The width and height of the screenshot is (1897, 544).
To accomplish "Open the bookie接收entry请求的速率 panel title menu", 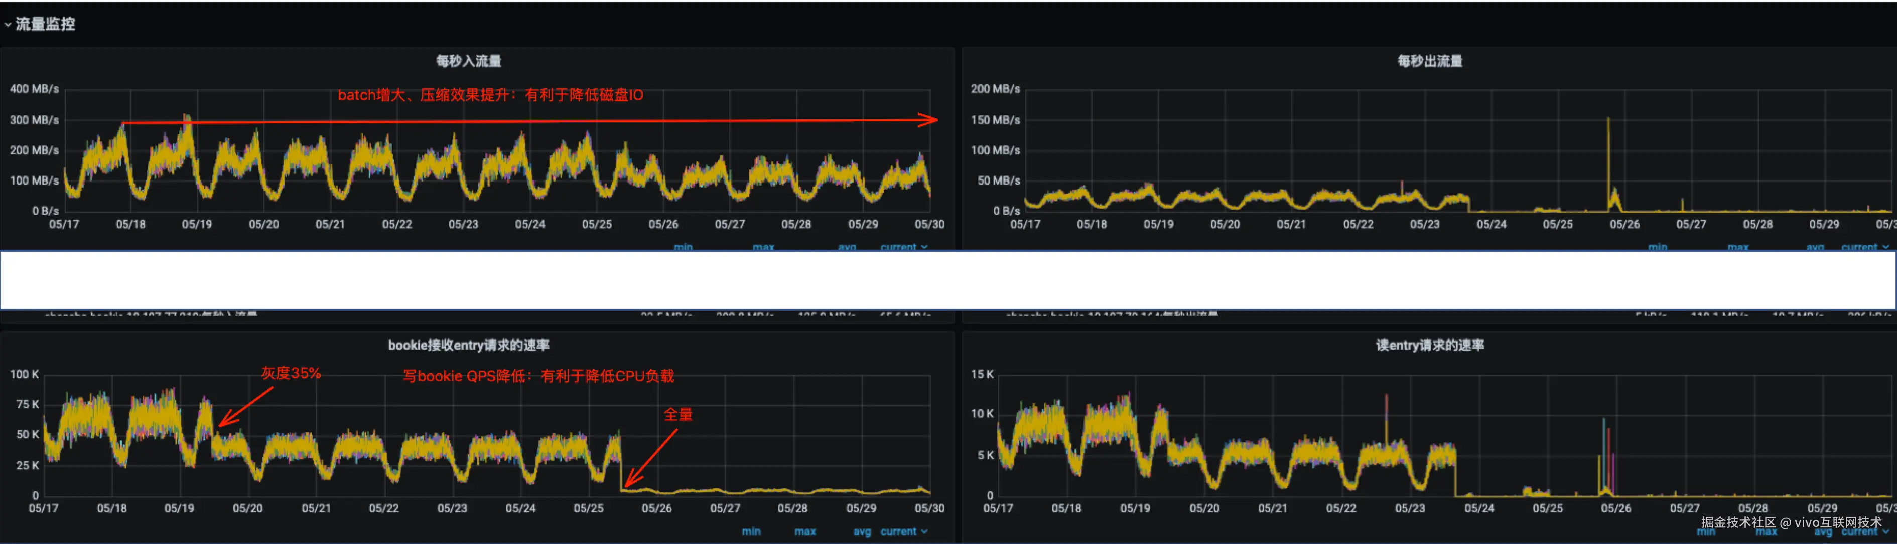I will coord(468,345).
